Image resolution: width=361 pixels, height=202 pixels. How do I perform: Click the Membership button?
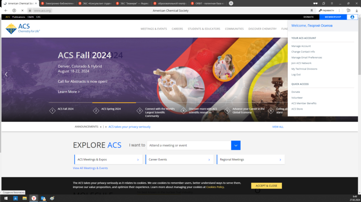tap(333, 17)
